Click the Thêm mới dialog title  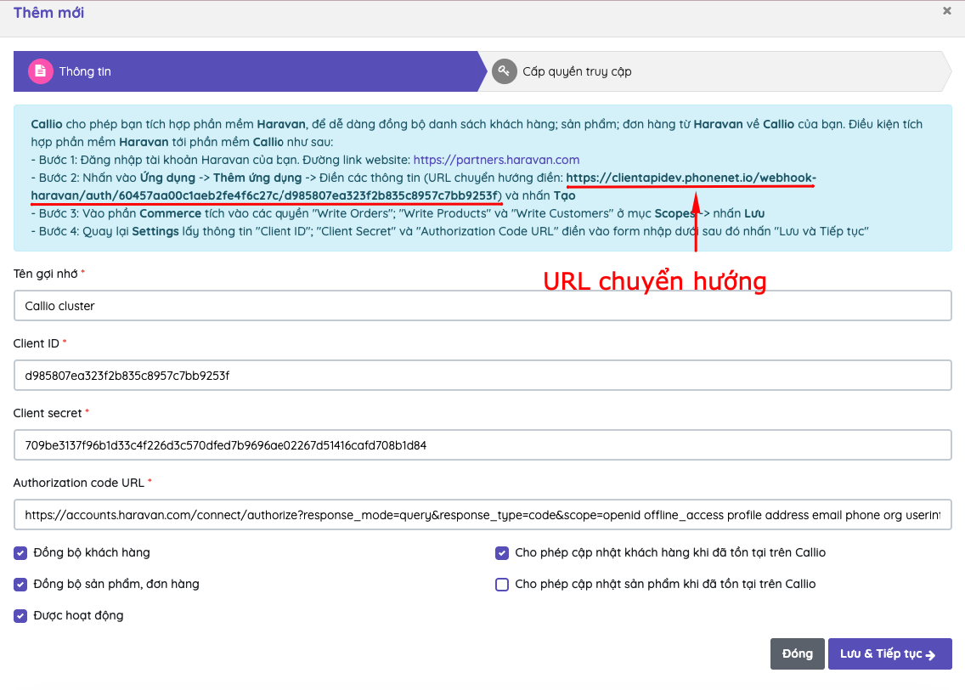click(48, 13)
